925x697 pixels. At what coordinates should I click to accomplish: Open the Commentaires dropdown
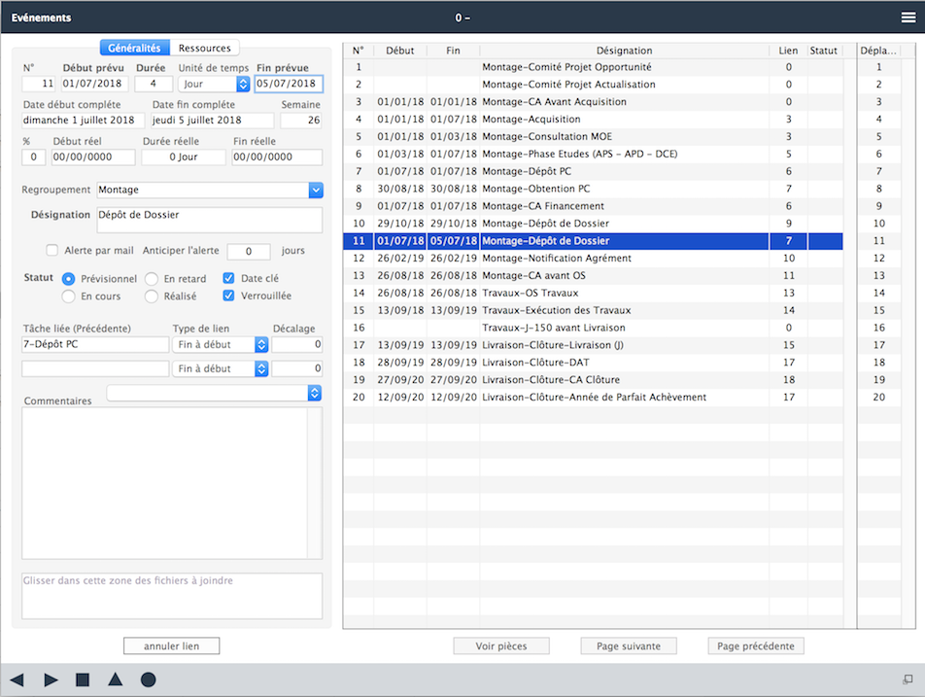coord(214,393)
